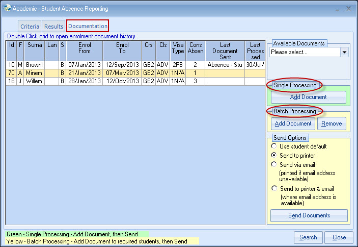This screenshot has height=247, width=358.
Task: Enable 'Send to printer & email' option
Action: [274, 188]
